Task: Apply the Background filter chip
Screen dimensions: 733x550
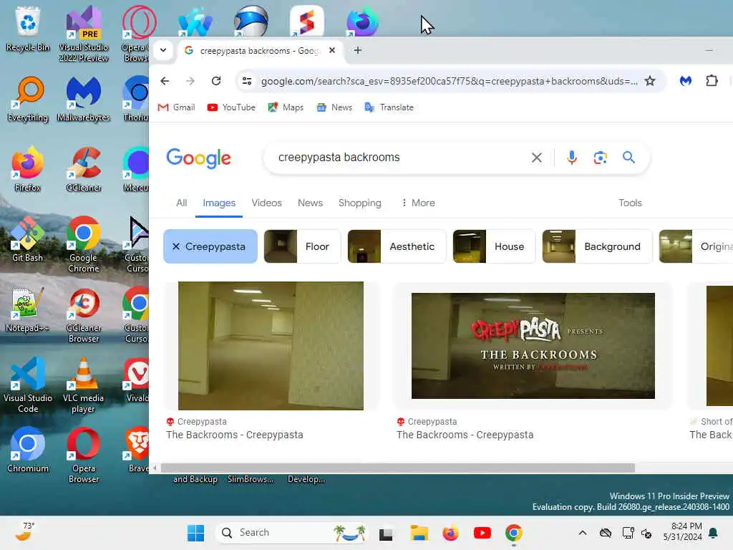Action: [597, 246]
